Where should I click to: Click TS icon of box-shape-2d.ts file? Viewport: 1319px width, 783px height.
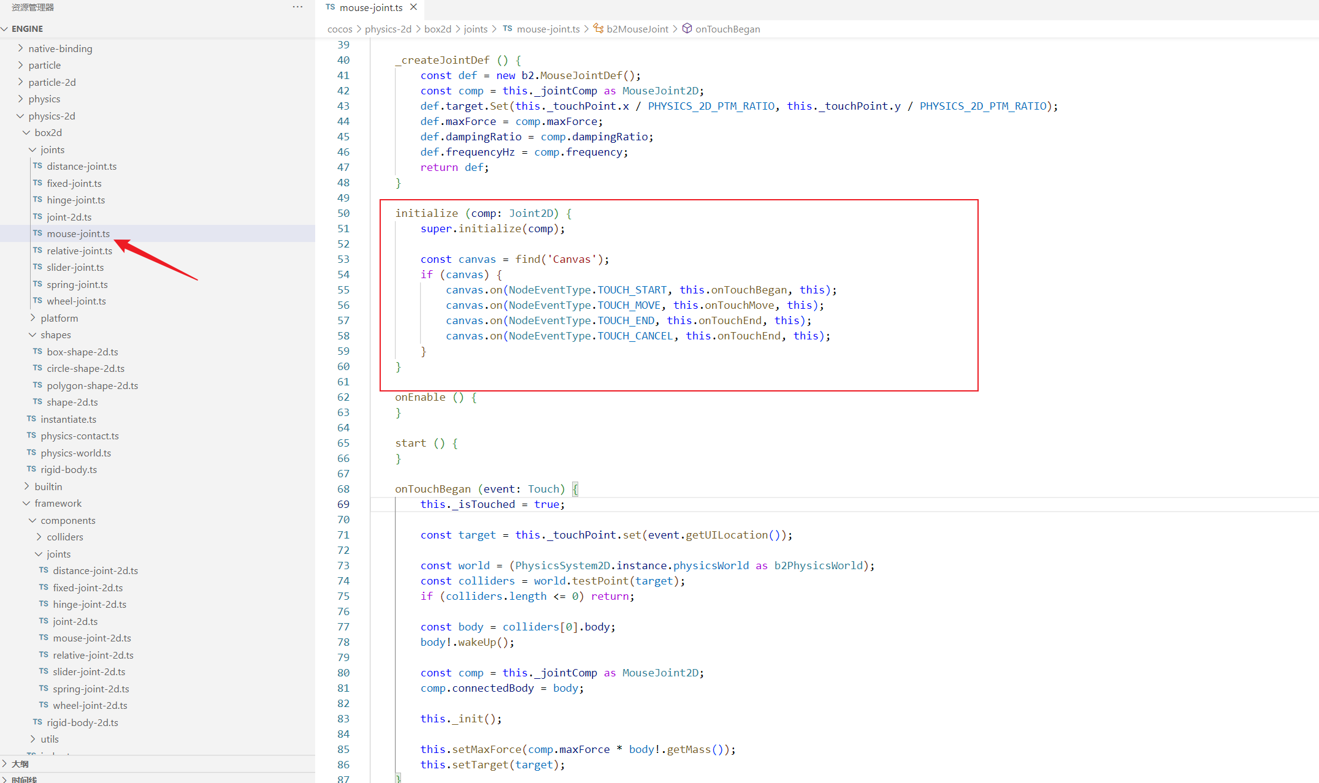click(x=38, y=352)
